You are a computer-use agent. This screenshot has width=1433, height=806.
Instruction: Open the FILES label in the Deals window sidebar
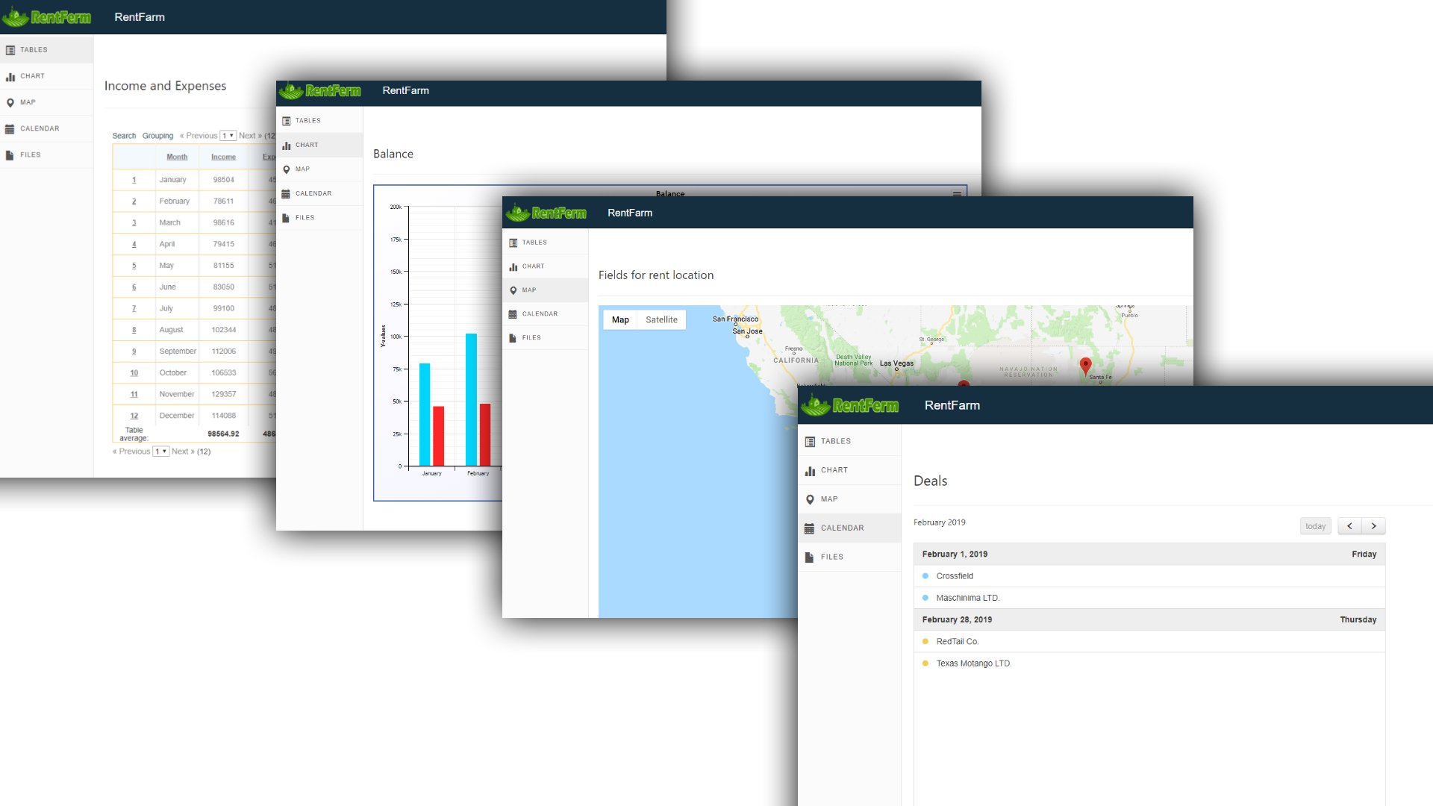(x=832, y=557)
